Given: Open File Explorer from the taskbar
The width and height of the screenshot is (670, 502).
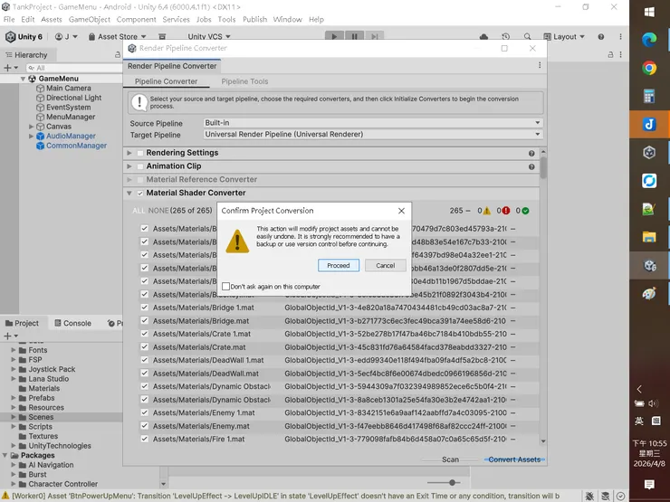Looking at the screenshot, I should [x=649, y=237].
